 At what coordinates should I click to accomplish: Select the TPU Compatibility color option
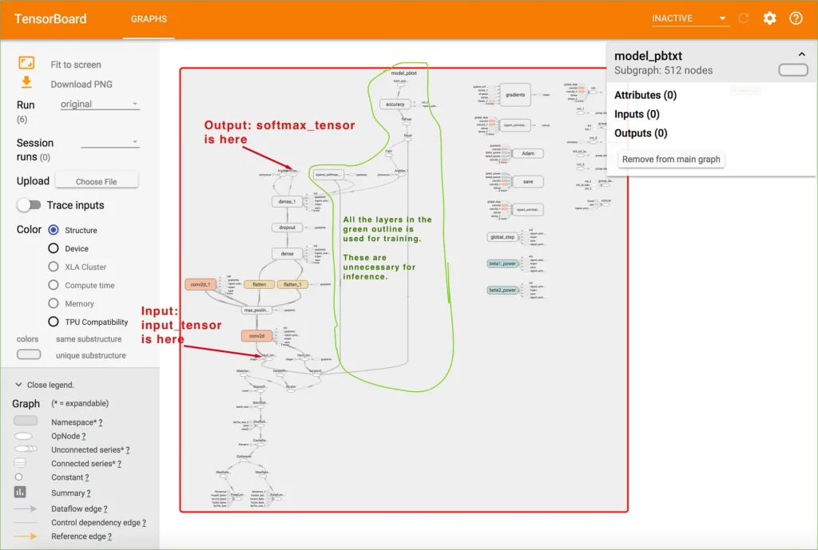tap(54, 322)
